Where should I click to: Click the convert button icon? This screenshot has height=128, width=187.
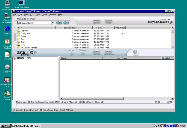[x=97, y=21]
